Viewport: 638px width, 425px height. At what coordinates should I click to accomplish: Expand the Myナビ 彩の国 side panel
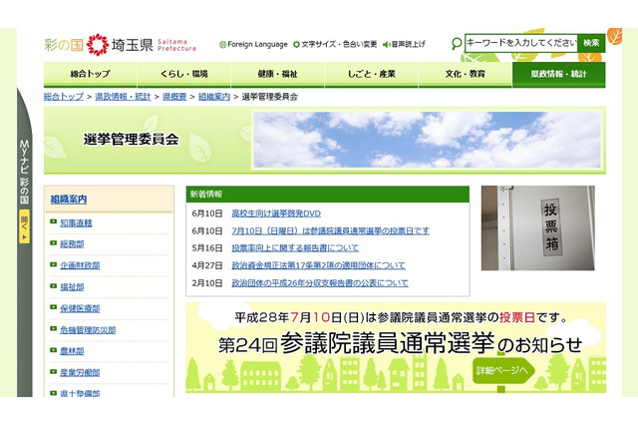click(24, 170)
